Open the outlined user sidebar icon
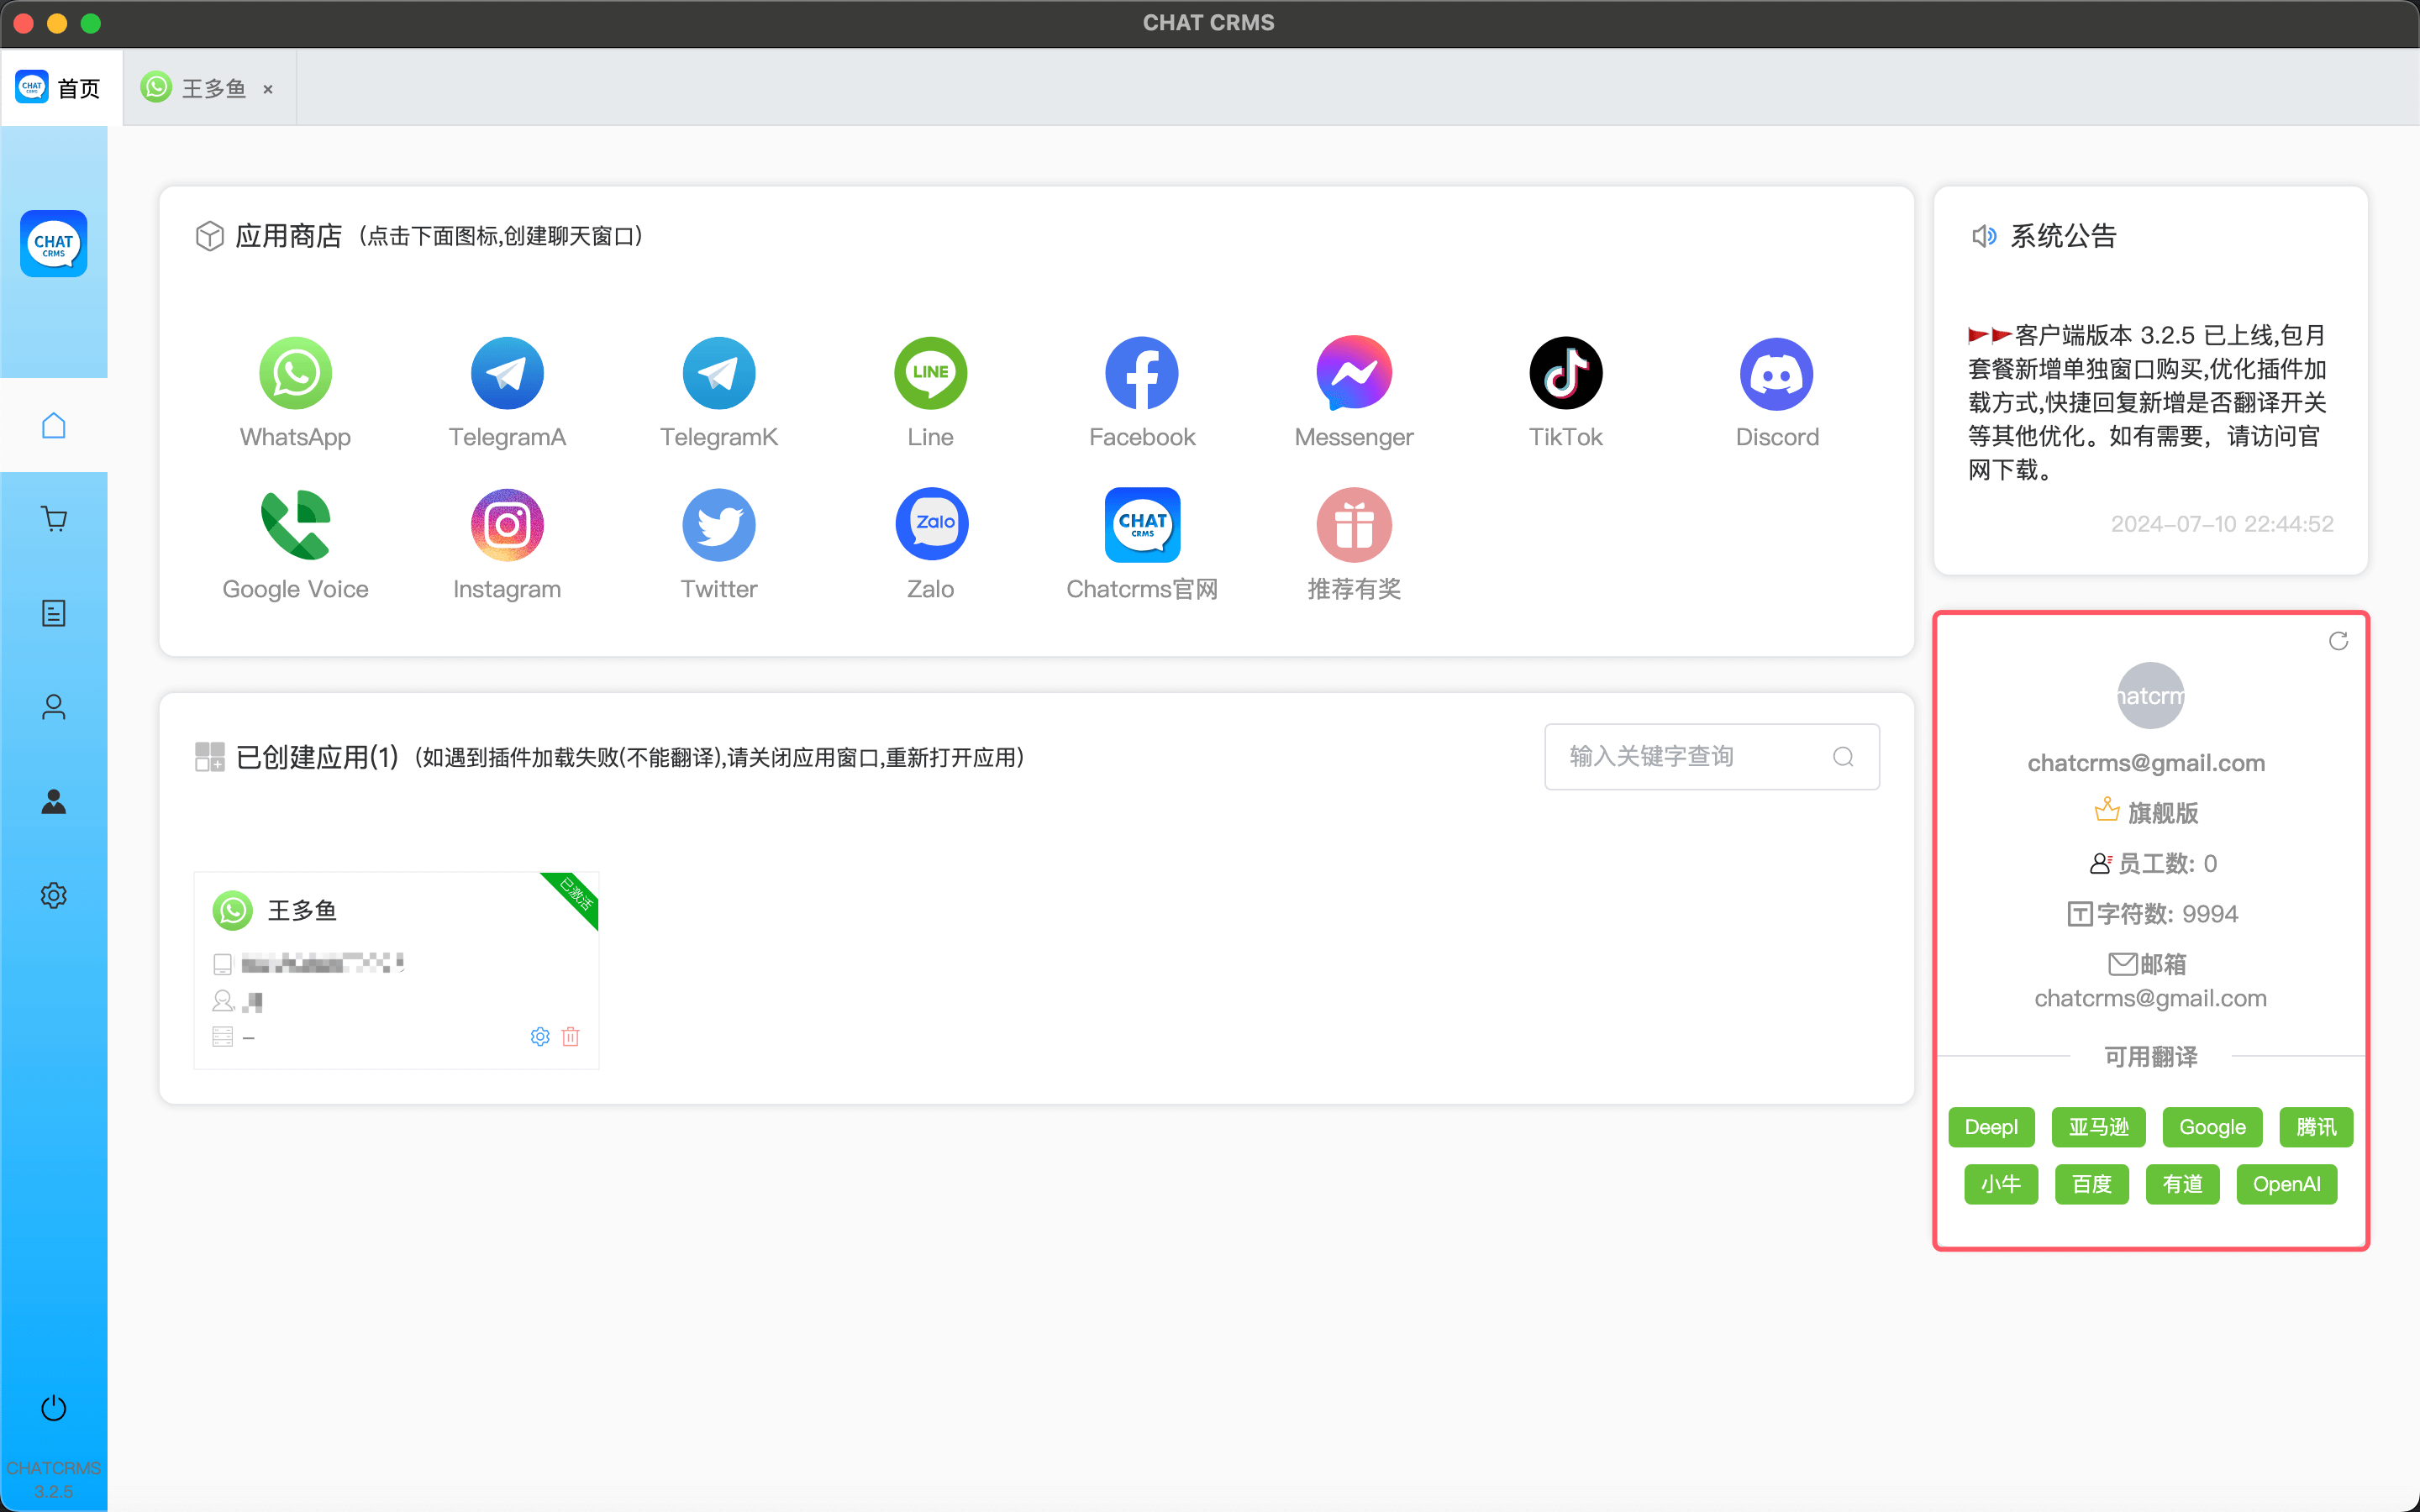The height and width of the screenshot is (1512, 2420). point(54,707)
